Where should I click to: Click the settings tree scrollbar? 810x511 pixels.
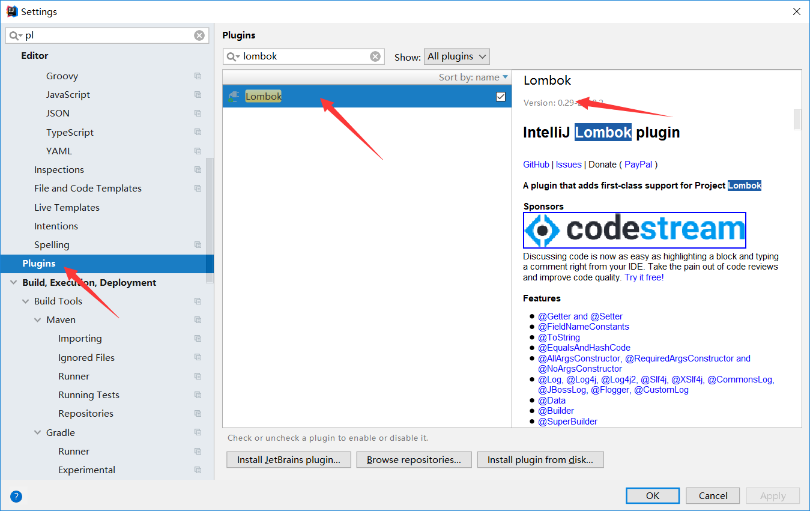tap(209, 220)
